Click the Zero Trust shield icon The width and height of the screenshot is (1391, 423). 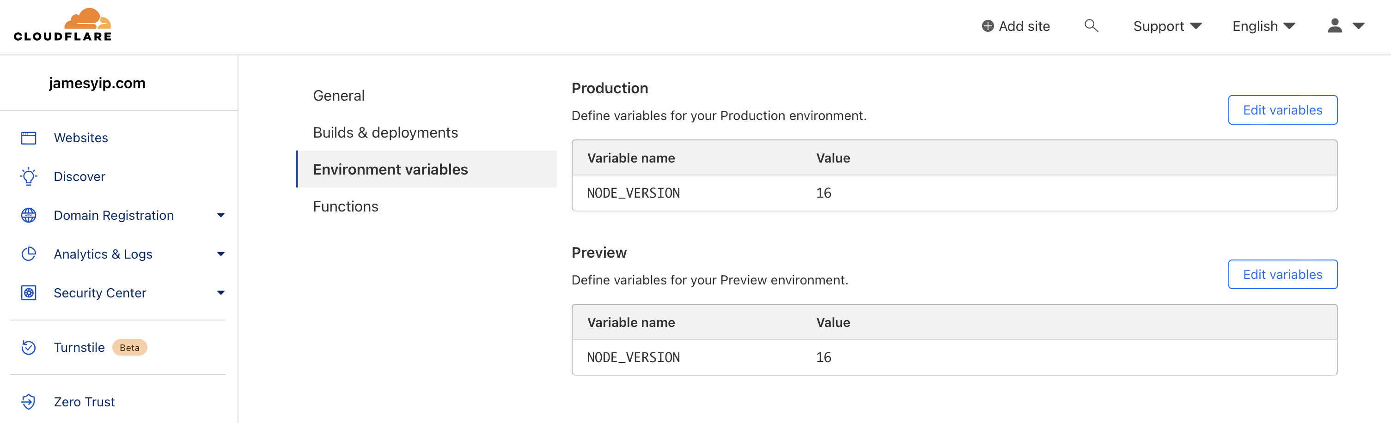pos(29,402)
